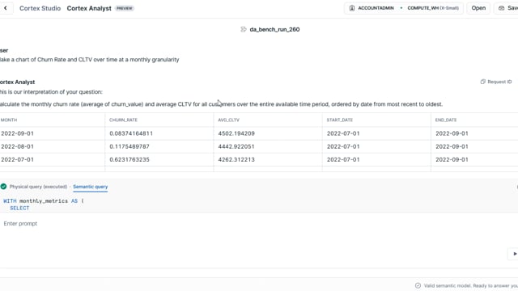The width and height of the screenshot is (518, 291).
Task: Copy the Request ID
Action: point(496,82)
